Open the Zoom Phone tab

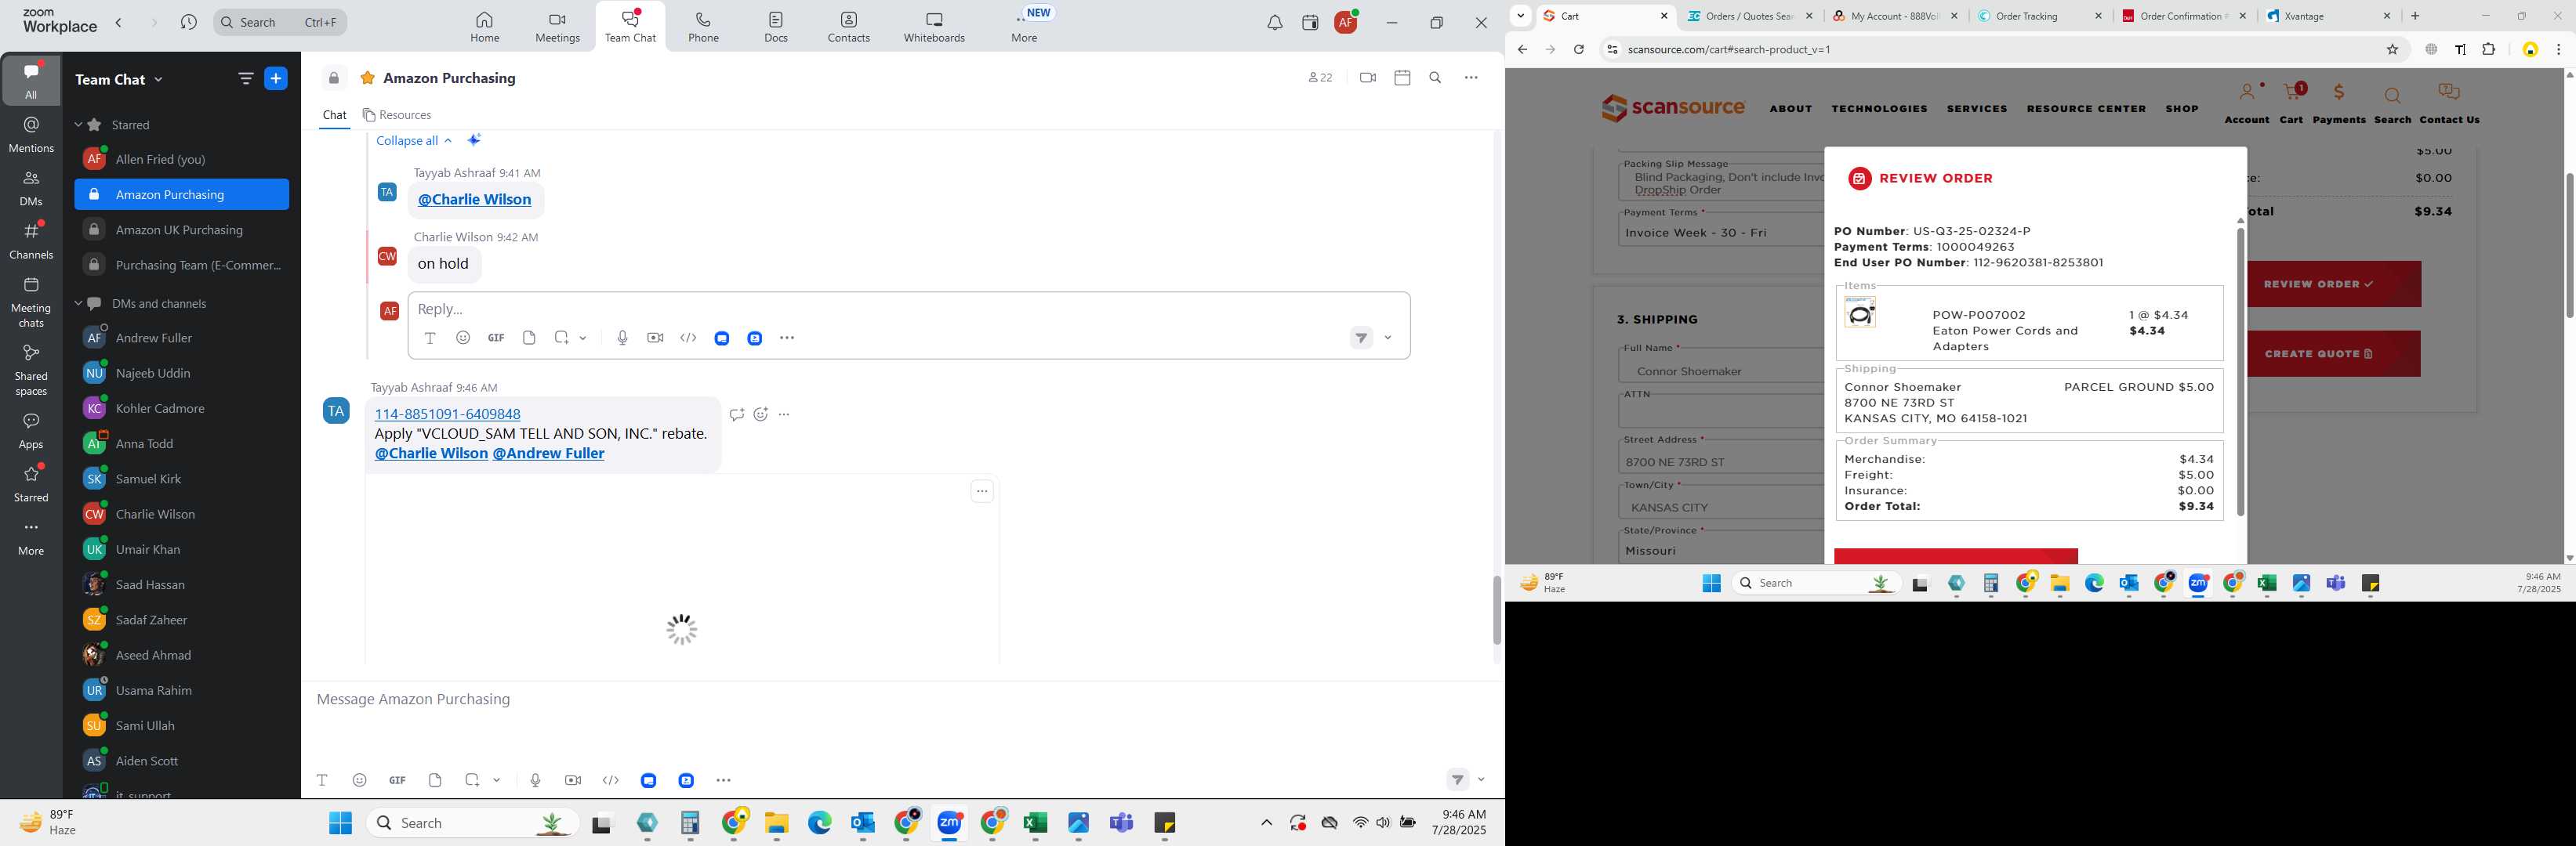(703, 27)
